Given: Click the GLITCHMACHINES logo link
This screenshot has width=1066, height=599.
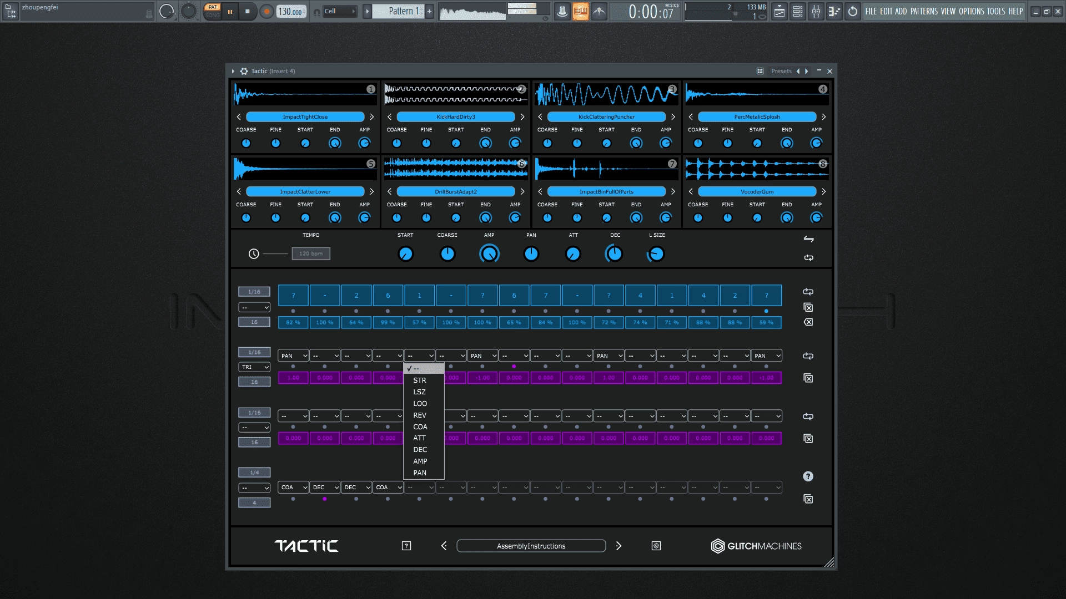Looking at the screenshot, I should click(x=756, y=546).
